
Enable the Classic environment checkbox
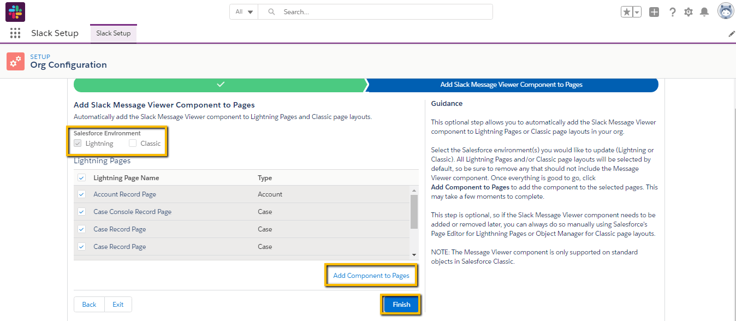point(133,144)
